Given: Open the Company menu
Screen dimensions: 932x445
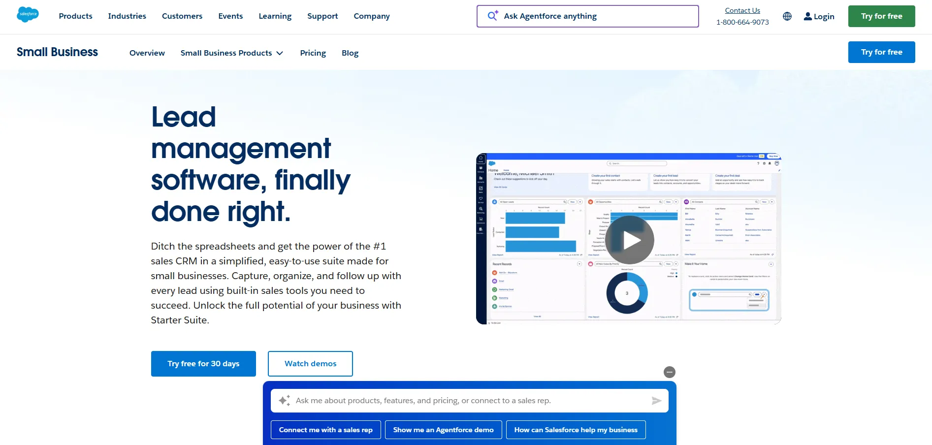Looking at the screenshot, I should [372, 16].
